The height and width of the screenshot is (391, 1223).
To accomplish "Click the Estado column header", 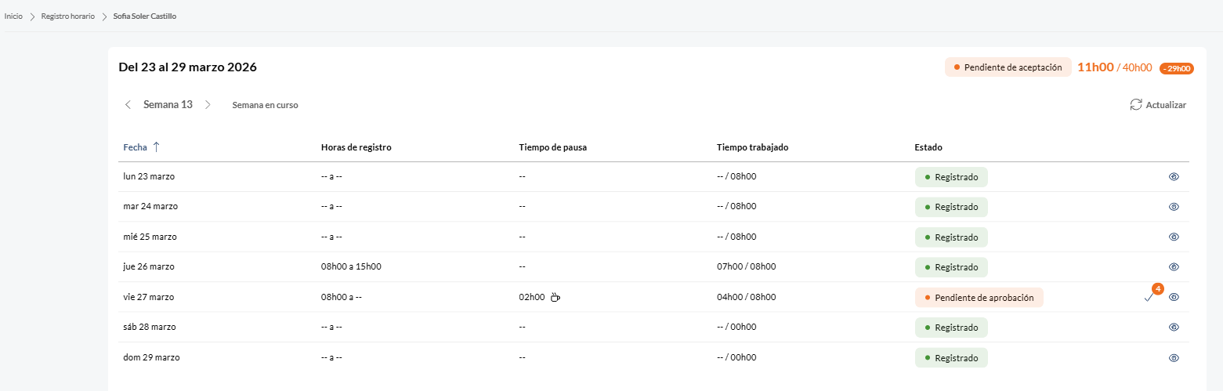I will 928,147.
